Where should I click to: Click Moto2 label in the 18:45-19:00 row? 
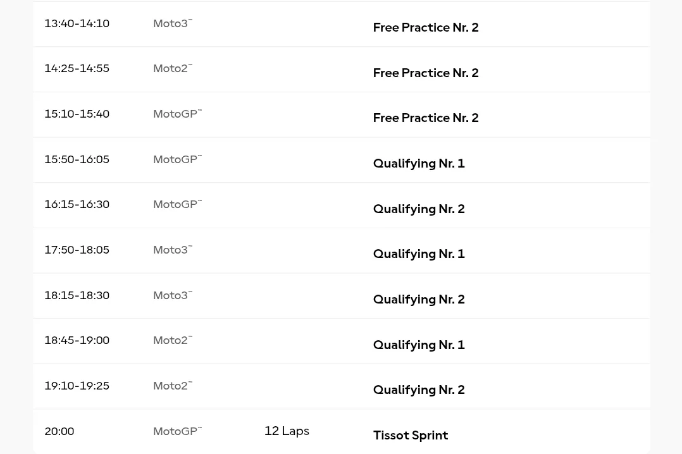171,341
